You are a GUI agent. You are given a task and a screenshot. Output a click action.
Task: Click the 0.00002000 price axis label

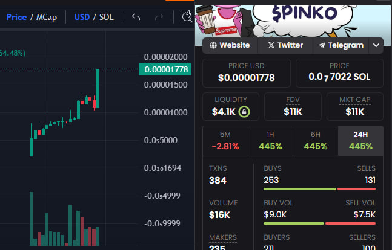coord(166,57)
